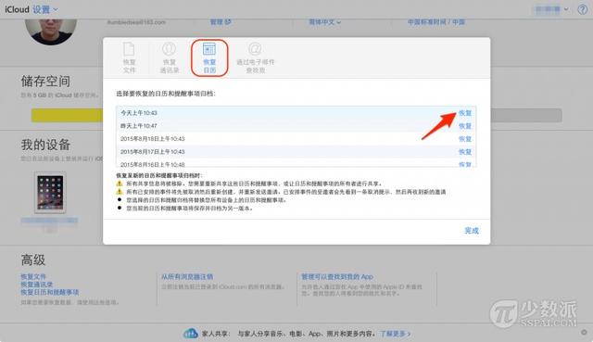Select the 昨天上午10:47 archive row

point(296,126)
